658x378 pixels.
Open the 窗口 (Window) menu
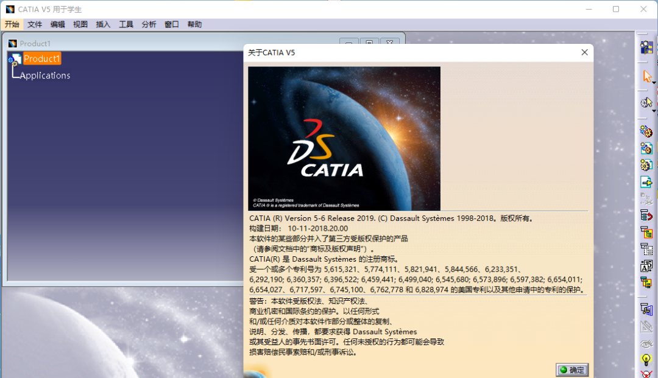click(172, 24)
